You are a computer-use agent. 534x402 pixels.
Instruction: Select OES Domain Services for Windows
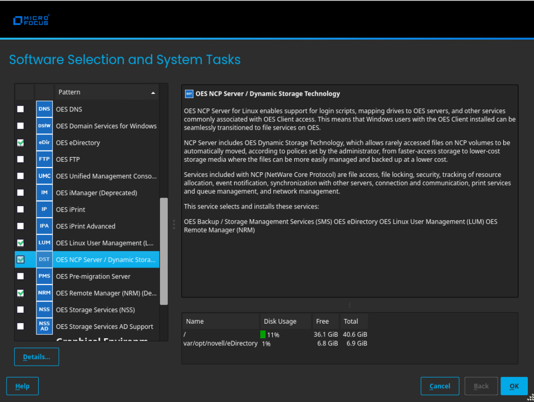[106, 126]
